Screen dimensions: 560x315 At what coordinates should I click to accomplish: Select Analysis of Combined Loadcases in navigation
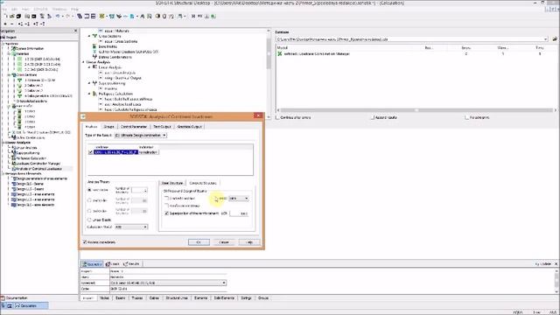(38, 169)
